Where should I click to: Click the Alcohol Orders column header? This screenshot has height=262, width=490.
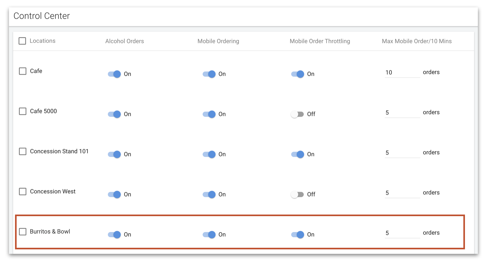tap(124, 41)
